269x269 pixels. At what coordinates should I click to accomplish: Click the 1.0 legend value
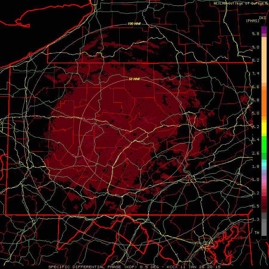coord(256,179)
